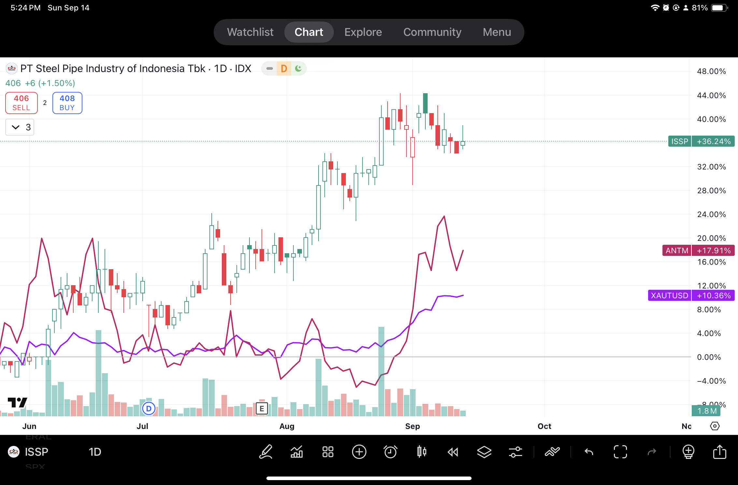Select the XAUUSD +10.36% price label

[691, 296]
